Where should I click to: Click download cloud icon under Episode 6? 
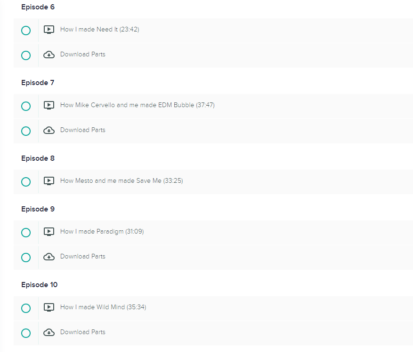(49, 55)
